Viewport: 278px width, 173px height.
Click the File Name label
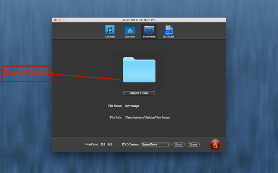click(x=115, y=106)
